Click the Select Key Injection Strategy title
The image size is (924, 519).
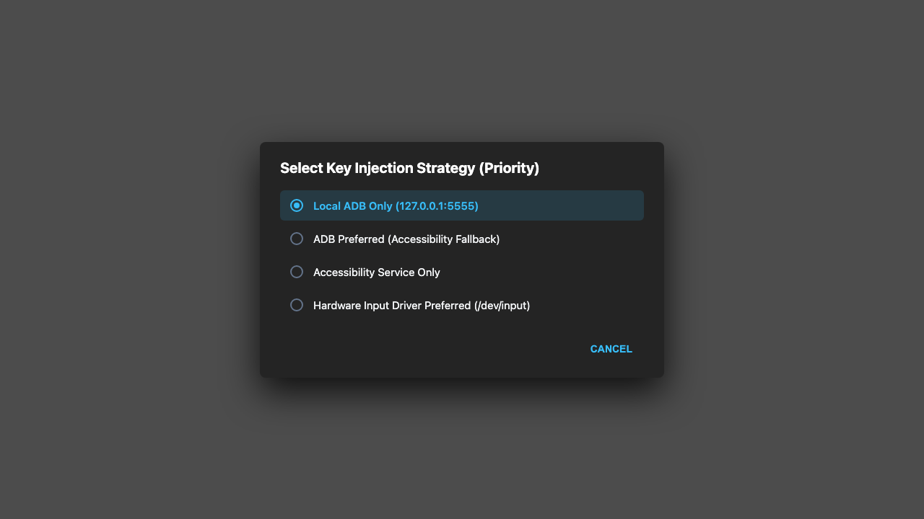409,168
